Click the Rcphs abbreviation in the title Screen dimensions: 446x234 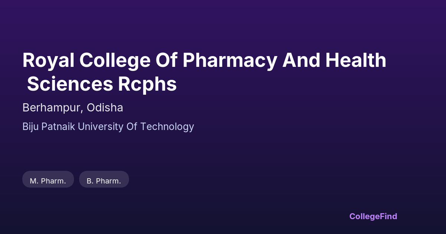[147, 84]
